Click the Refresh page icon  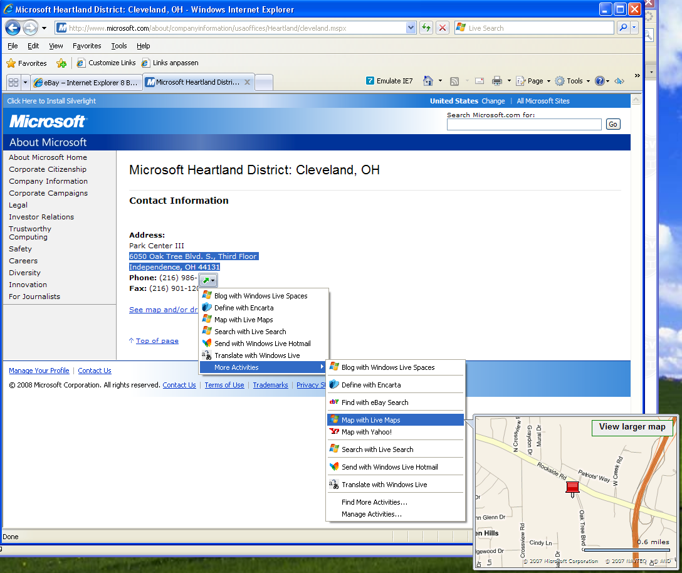pyautogui.click(x=426, y=28)
